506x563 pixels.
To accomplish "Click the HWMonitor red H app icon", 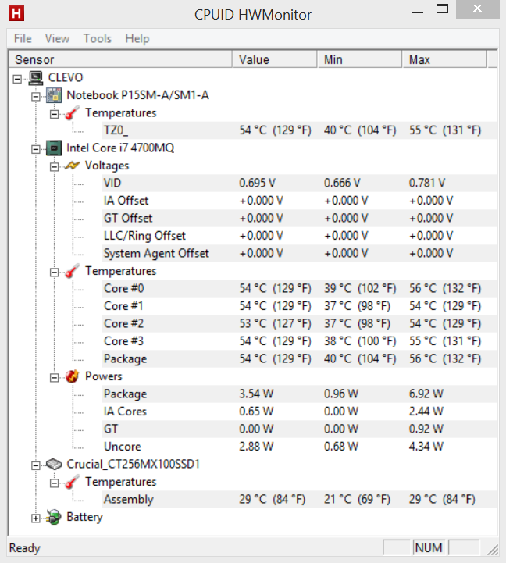I will [16, 13].
